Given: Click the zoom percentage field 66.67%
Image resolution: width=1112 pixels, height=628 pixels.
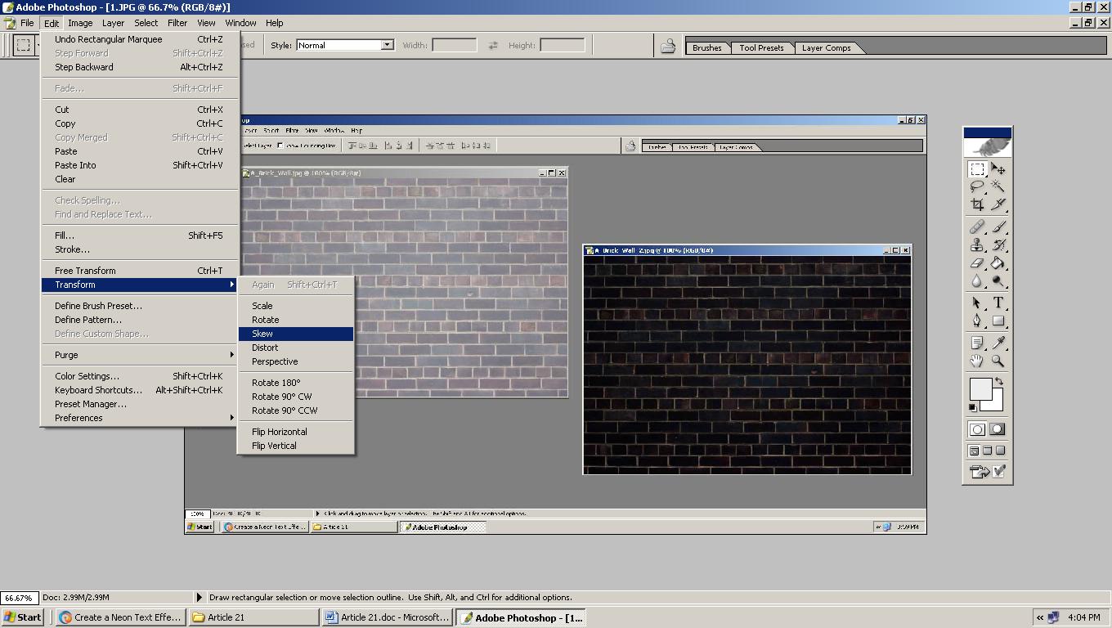Looking at the screenshot, I should 19,598.
